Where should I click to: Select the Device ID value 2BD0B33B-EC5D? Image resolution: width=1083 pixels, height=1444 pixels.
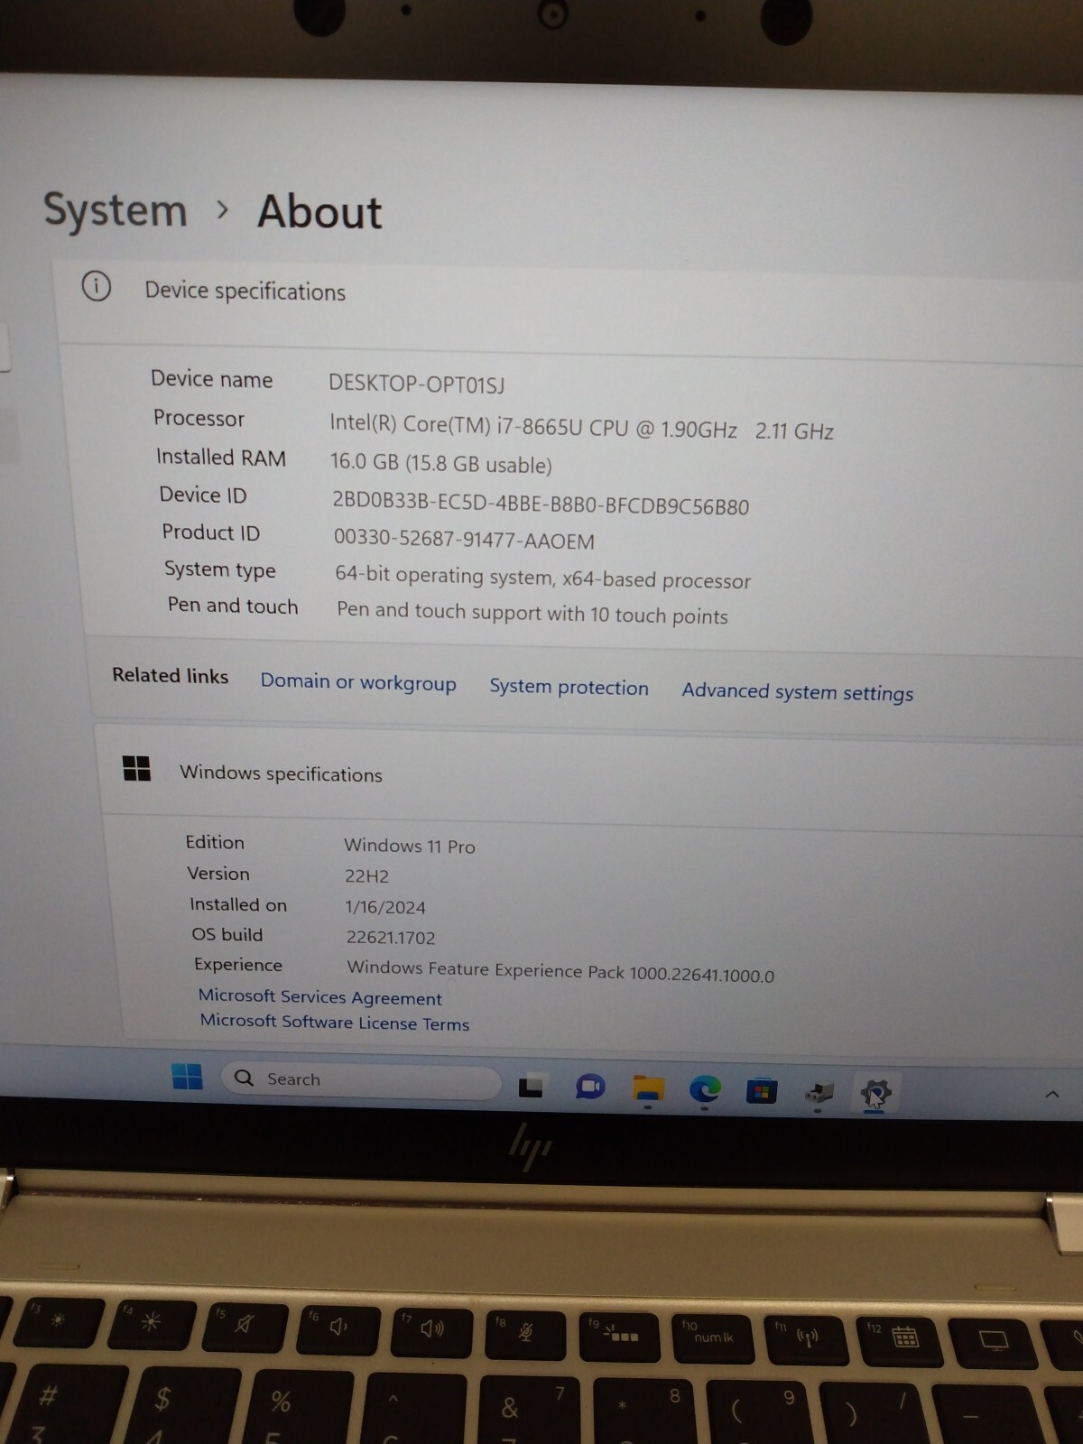(541, 504)
